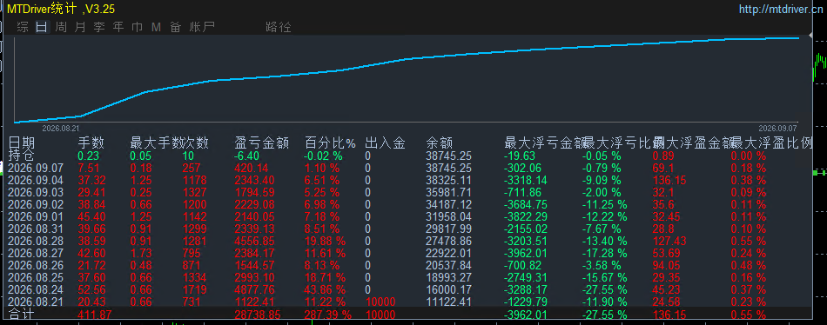Switch to the 综 summary tab
827x325 pixels.
[23, 27]
